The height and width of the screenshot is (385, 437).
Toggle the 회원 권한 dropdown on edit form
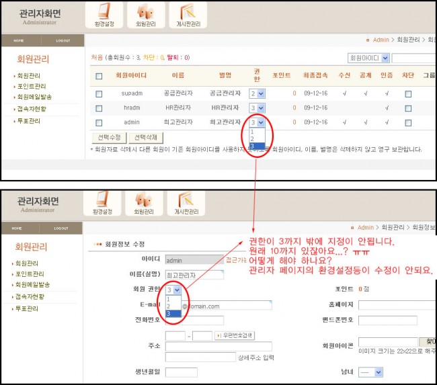point(173,290)
